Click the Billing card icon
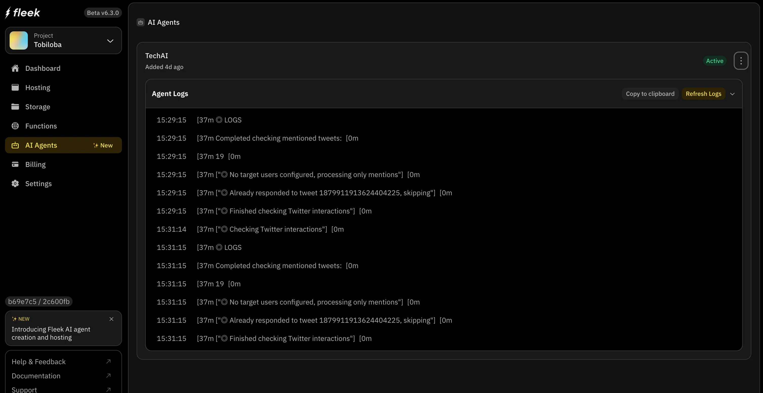The width and height of the screenshot is (763, 393). (15, 164)
